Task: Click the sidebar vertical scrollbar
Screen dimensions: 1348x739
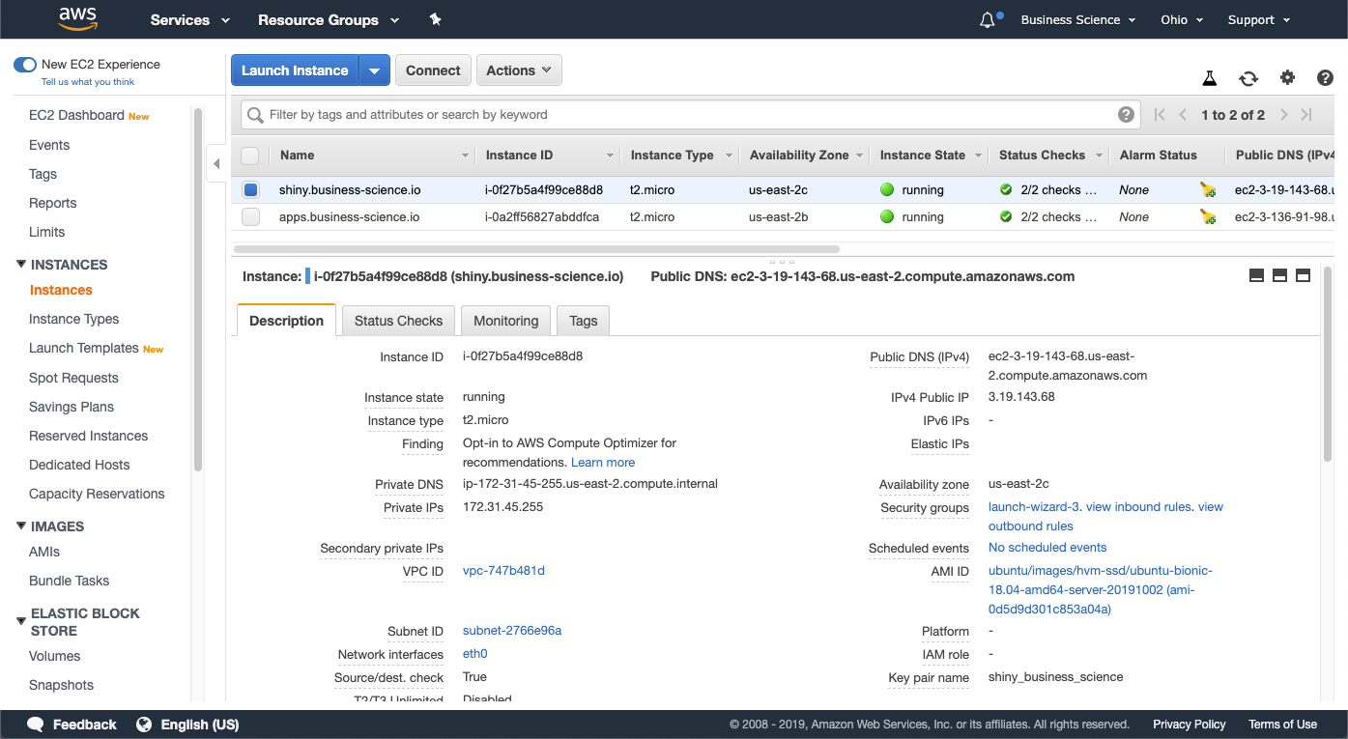Action: pos(198,290)
